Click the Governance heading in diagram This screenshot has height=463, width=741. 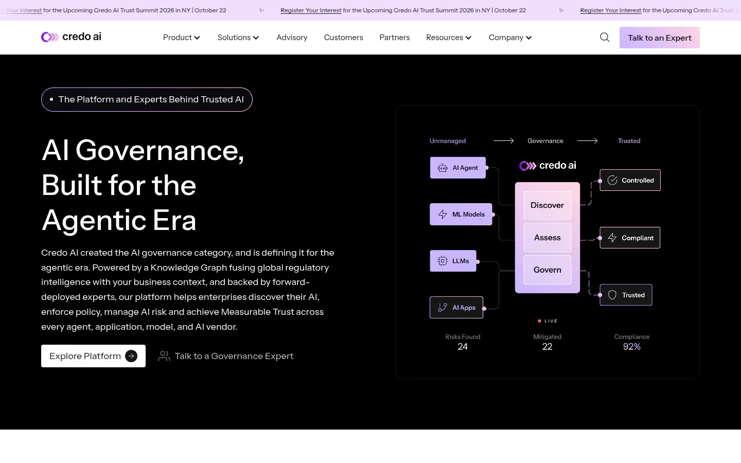[545, 140]
